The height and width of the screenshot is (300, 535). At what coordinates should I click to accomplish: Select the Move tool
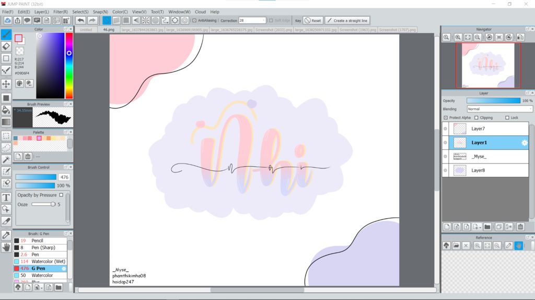click(x=6, y=84)
